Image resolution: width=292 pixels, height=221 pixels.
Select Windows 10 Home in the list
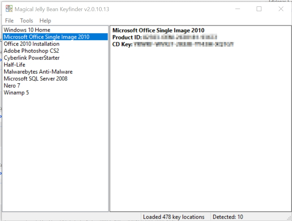tap(55, 30)
